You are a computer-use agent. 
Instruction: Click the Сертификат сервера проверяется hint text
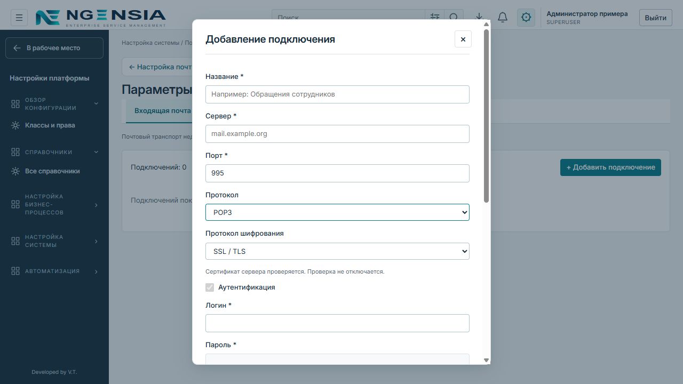(295, 271)
